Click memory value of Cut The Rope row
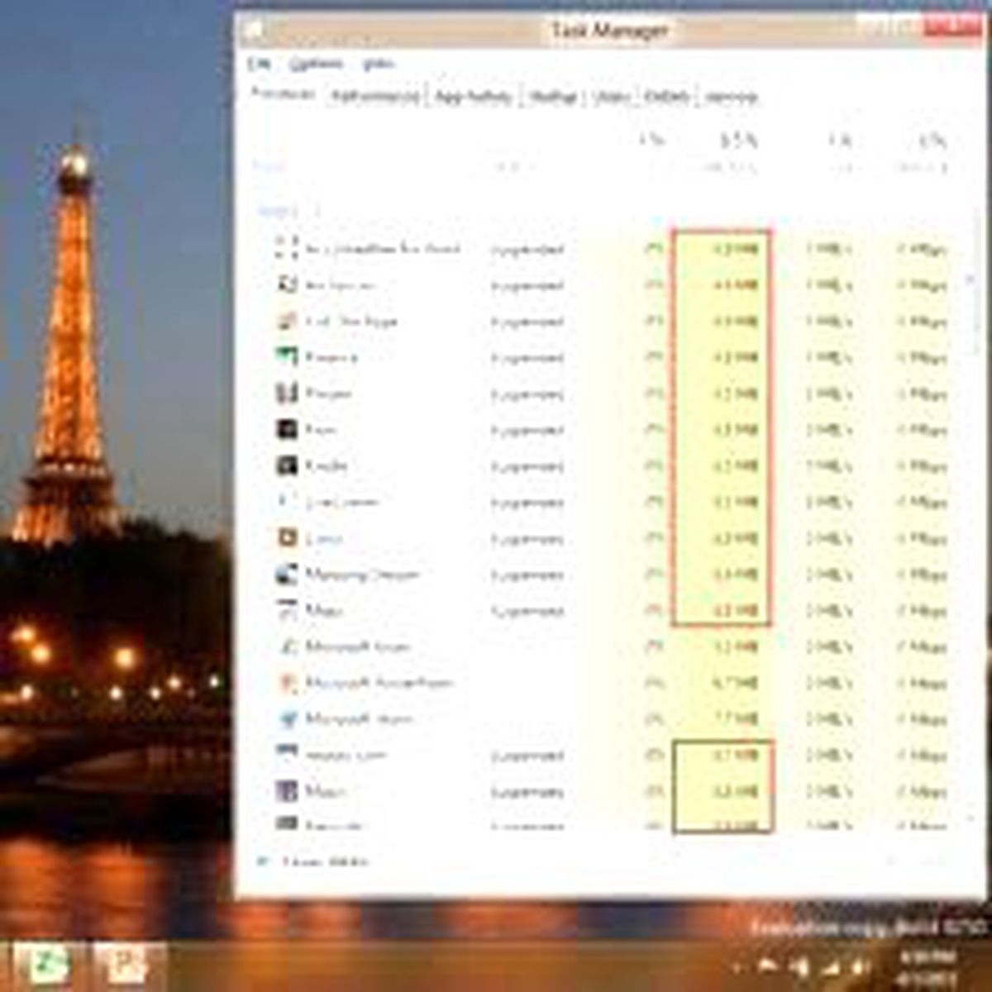The image size is (992, 992). click(x=736, y=322)
